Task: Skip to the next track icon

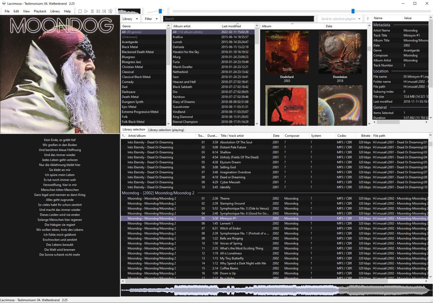Action: click(x=104, y=11)
